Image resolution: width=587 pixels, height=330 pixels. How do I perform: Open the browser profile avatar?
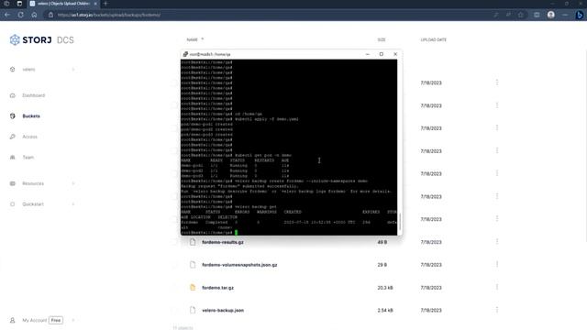tap(550, 15)
